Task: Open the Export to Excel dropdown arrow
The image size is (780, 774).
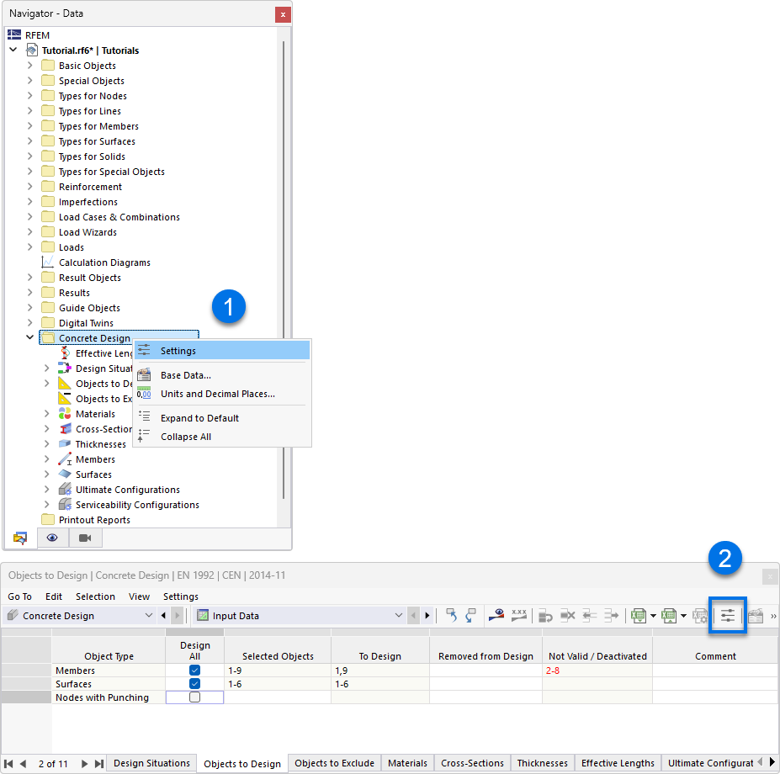Action: [x=653, y=616]
